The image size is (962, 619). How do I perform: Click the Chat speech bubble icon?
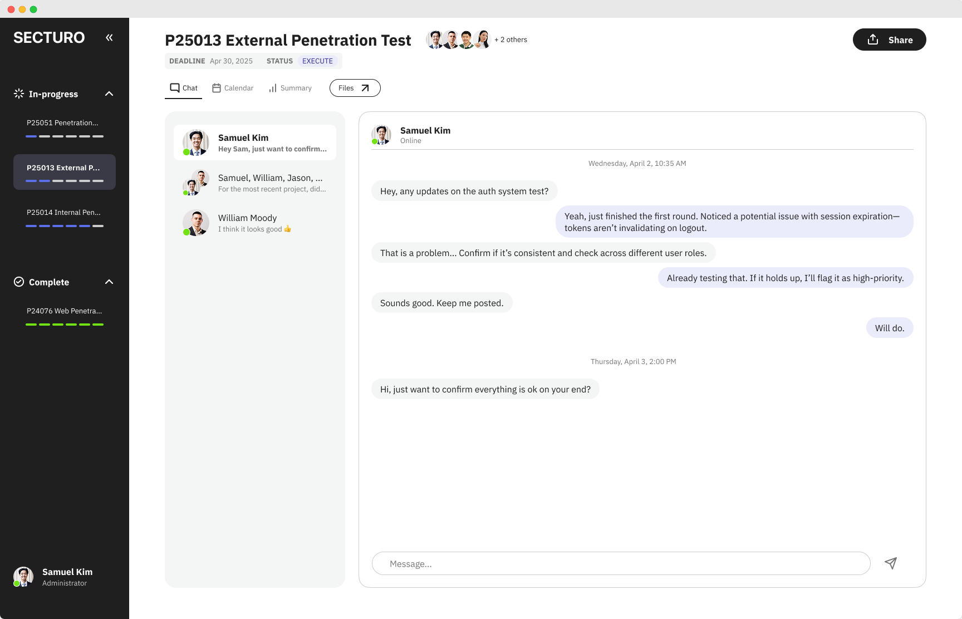175,88
